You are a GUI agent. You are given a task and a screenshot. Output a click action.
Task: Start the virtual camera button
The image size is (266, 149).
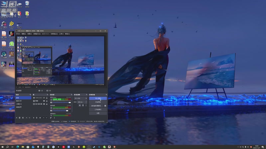point(96,106)
